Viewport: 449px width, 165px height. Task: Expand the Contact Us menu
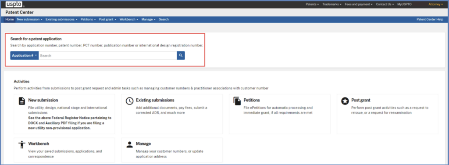385,4
